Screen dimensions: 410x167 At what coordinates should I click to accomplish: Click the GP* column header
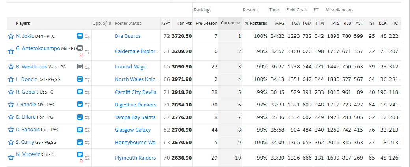[x=166, y=23]
